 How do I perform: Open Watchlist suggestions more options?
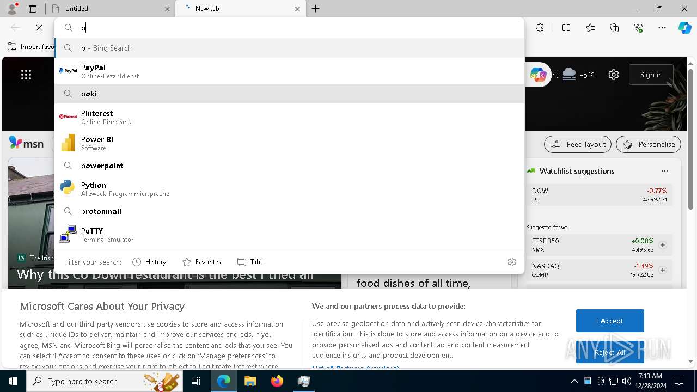tap(664, 171)
